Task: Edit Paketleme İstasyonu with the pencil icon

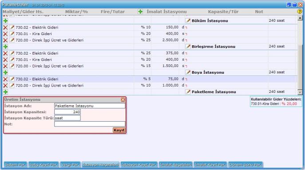Action: tap(188, 92)
